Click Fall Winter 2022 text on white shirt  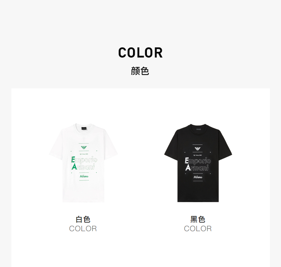[x=84, y=154]
